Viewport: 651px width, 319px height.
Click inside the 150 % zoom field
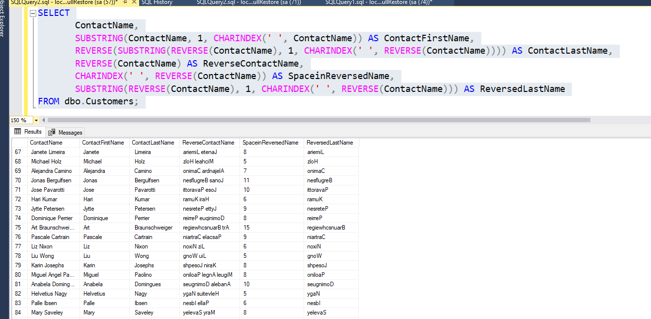click(21, 120)
